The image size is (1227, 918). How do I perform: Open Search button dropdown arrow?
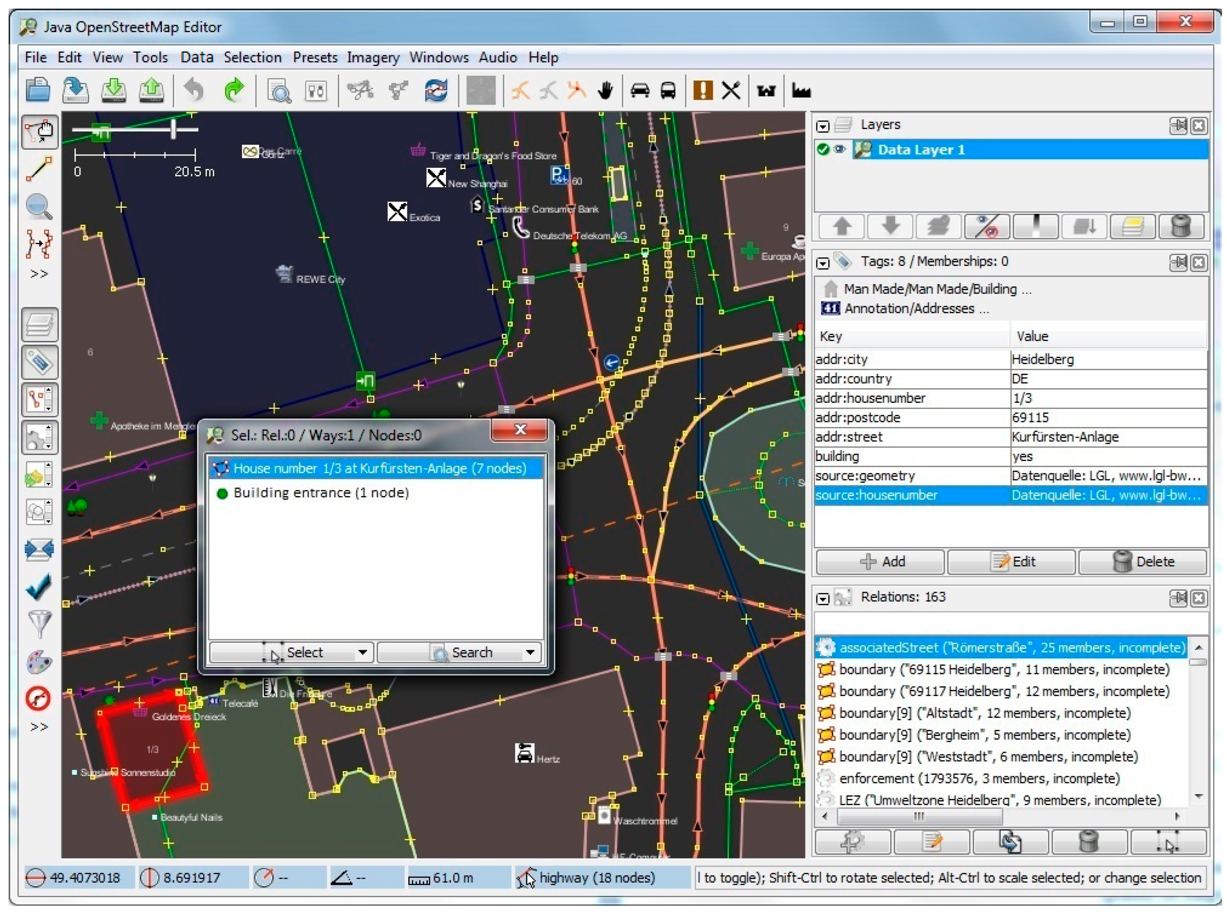tap(530, 652)
